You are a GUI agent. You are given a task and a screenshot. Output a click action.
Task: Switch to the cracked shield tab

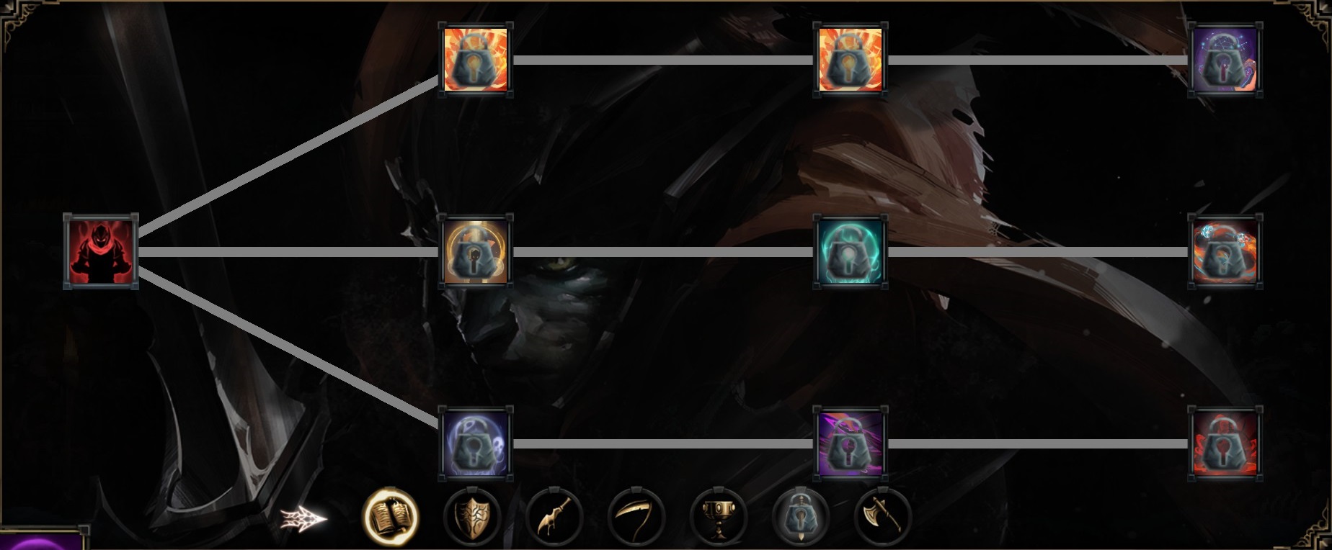tap(472, 516)
